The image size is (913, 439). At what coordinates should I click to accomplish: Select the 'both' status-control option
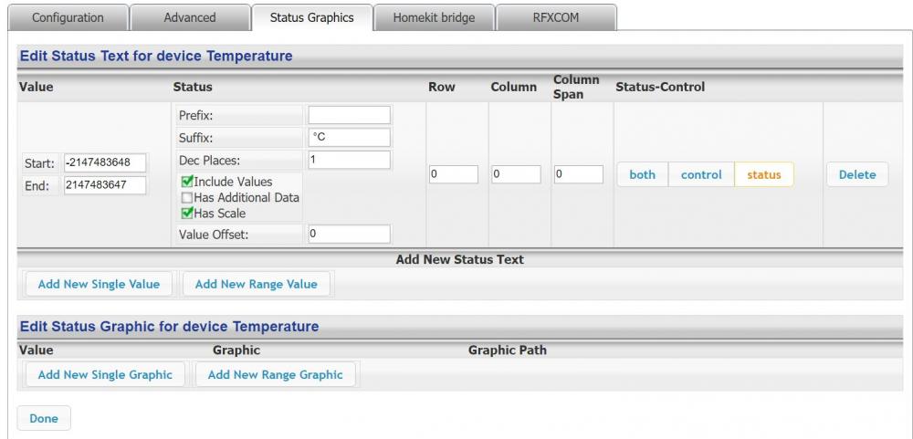(643, 174)
